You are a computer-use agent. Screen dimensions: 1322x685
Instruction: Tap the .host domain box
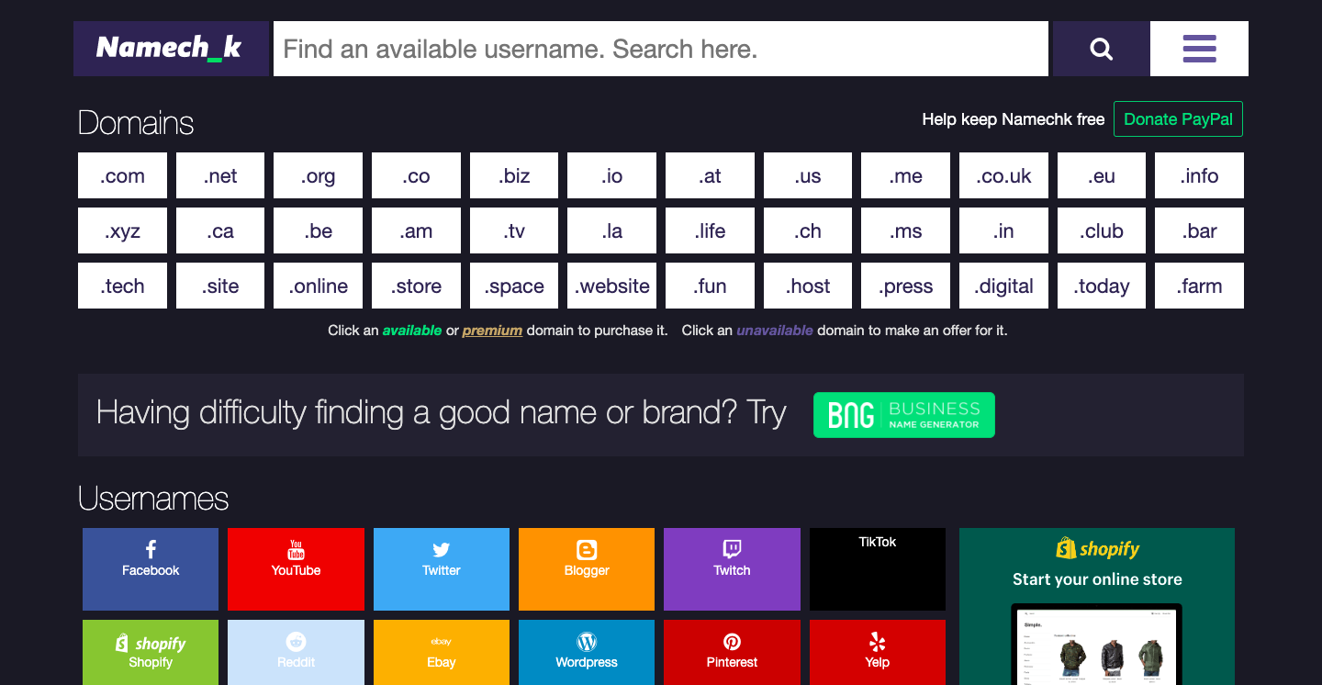pyautogui.click(x=808, y=286)
